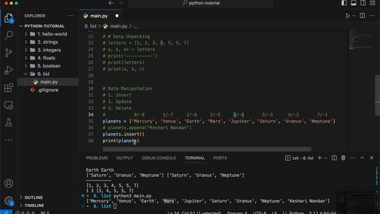
Task: Run the Python file with play button
Action: [x=347, y=16]
